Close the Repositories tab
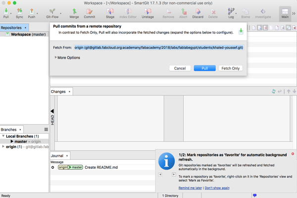Viewport: 297px width, 198px height. tap(25, 28)
